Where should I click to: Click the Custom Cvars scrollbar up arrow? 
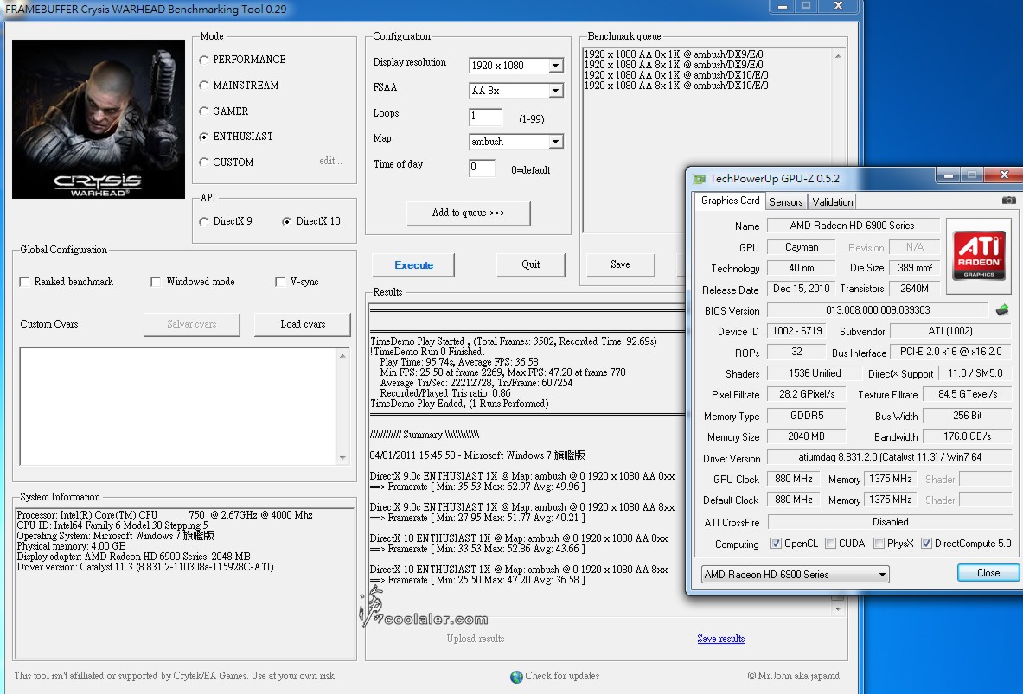point(343,356)
